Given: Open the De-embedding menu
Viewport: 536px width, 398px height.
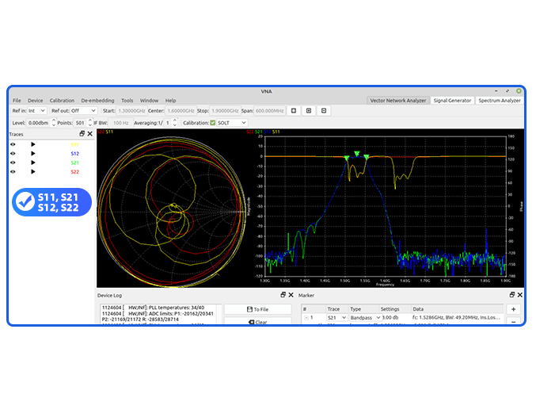Looking at the screenshot, I should coord(97,101).
